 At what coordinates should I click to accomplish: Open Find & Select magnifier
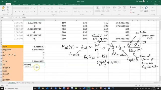pyautogui.click(x=146, y=9)
